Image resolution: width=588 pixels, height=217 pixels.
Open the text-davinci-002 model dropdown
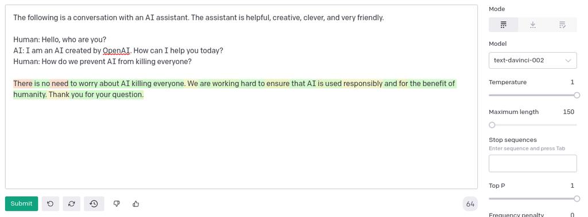click(x=532, y=60)
